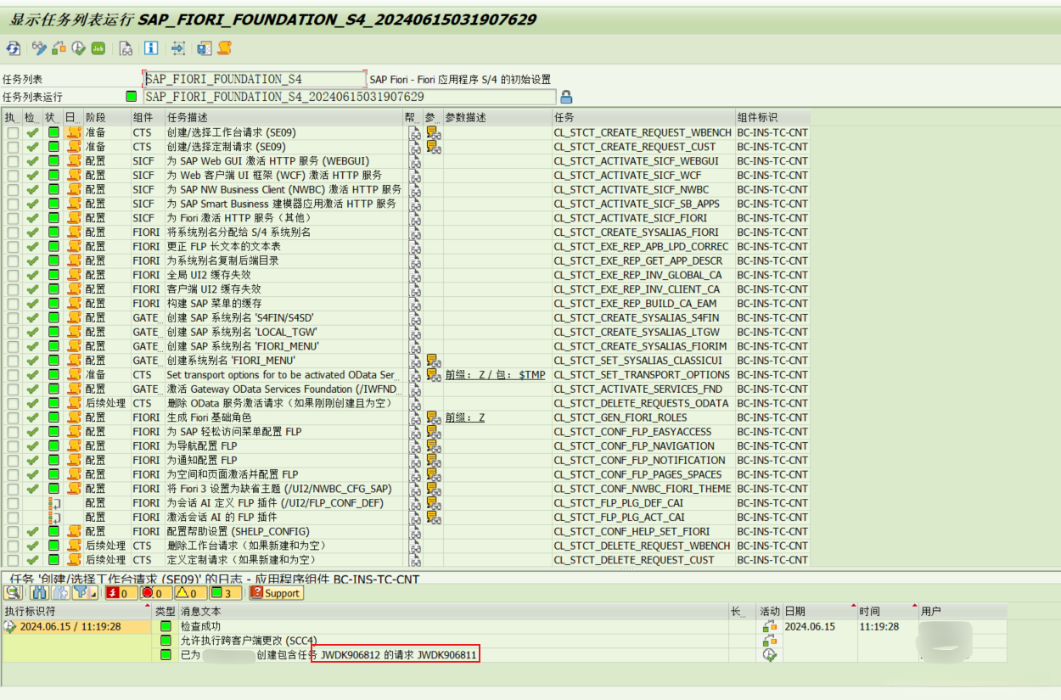Select the '2024.06.15 / 11:19:28' execution identifier row
This screenshot has width=1061, height=700.
click(79, 626)
